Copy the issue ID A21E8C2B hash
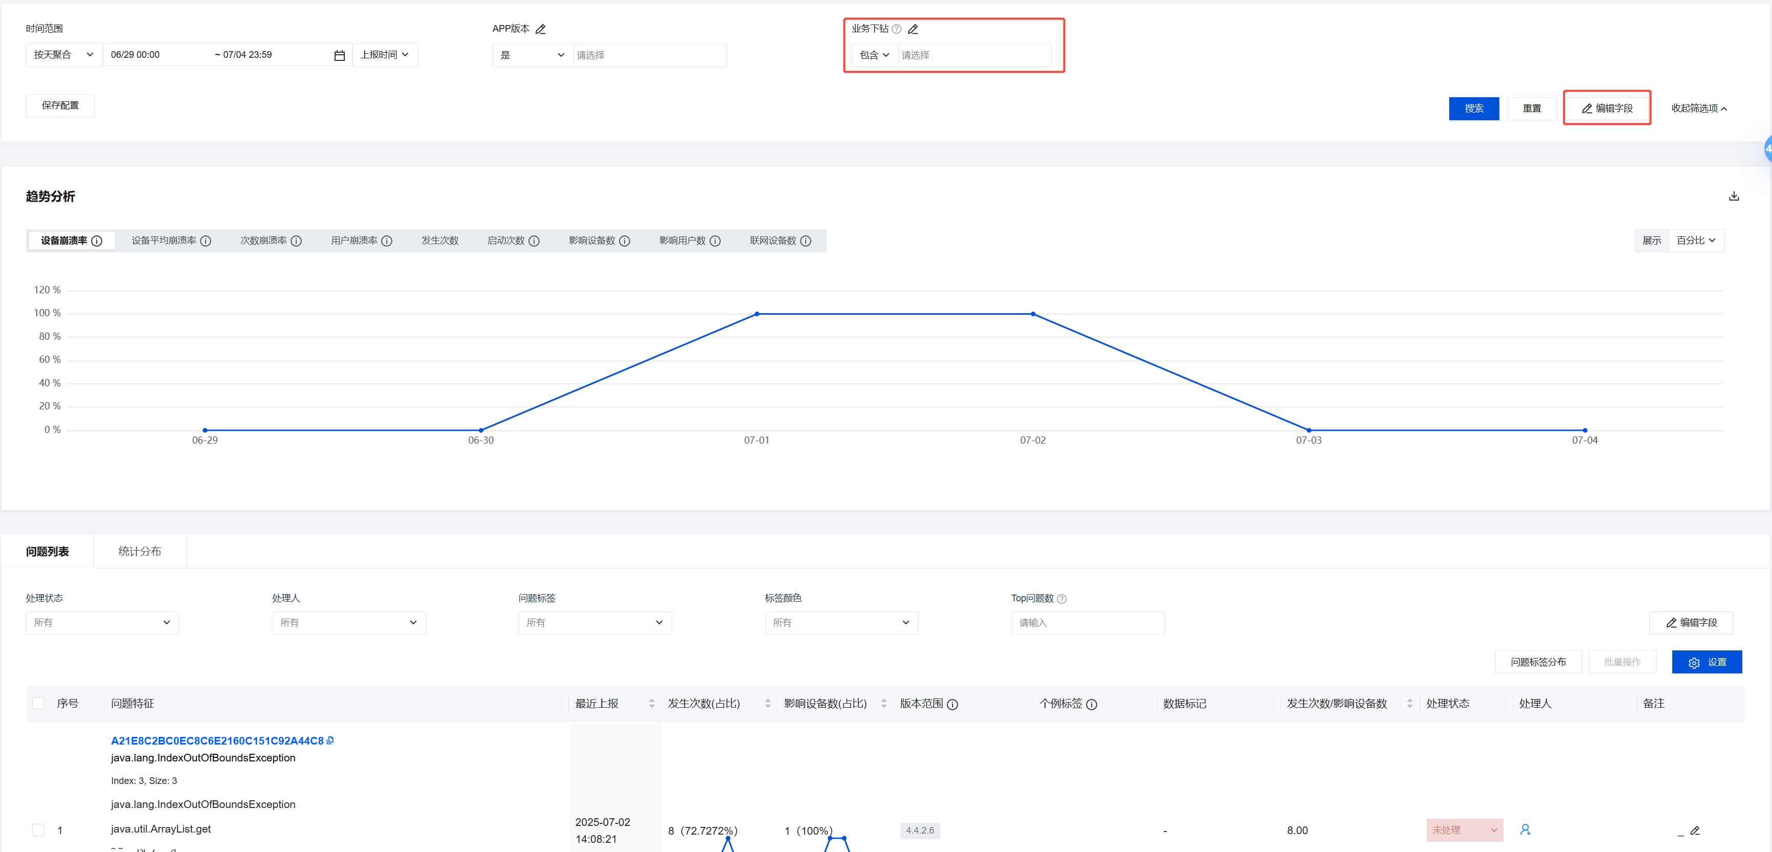1772x852 pixels. point(330,740)
